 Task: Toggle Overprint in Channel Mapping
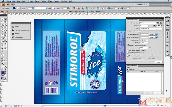[x=128, y=69]
